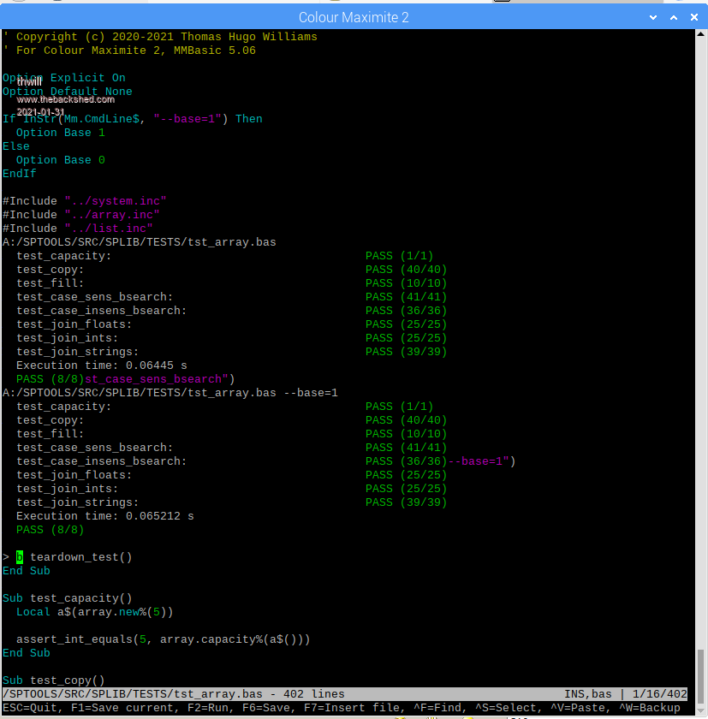The height and width of the screenshot is (719, 708).
Task: Click the "^W=Backup" hint
Action: tap(650, 708)
